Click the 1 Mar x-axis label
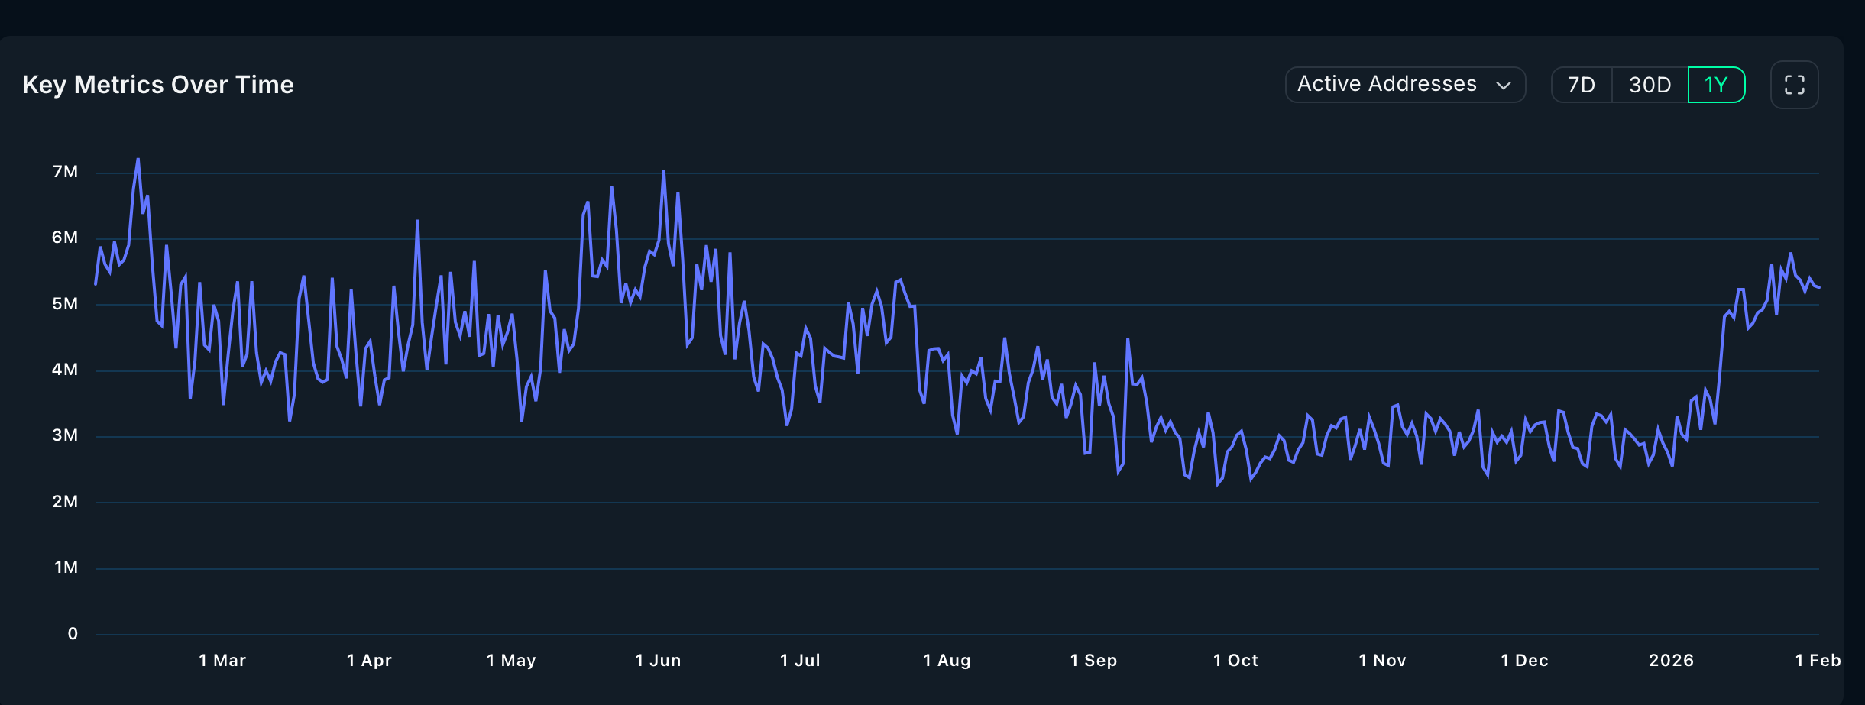The image size is (1865, 705). click(222, 660)
